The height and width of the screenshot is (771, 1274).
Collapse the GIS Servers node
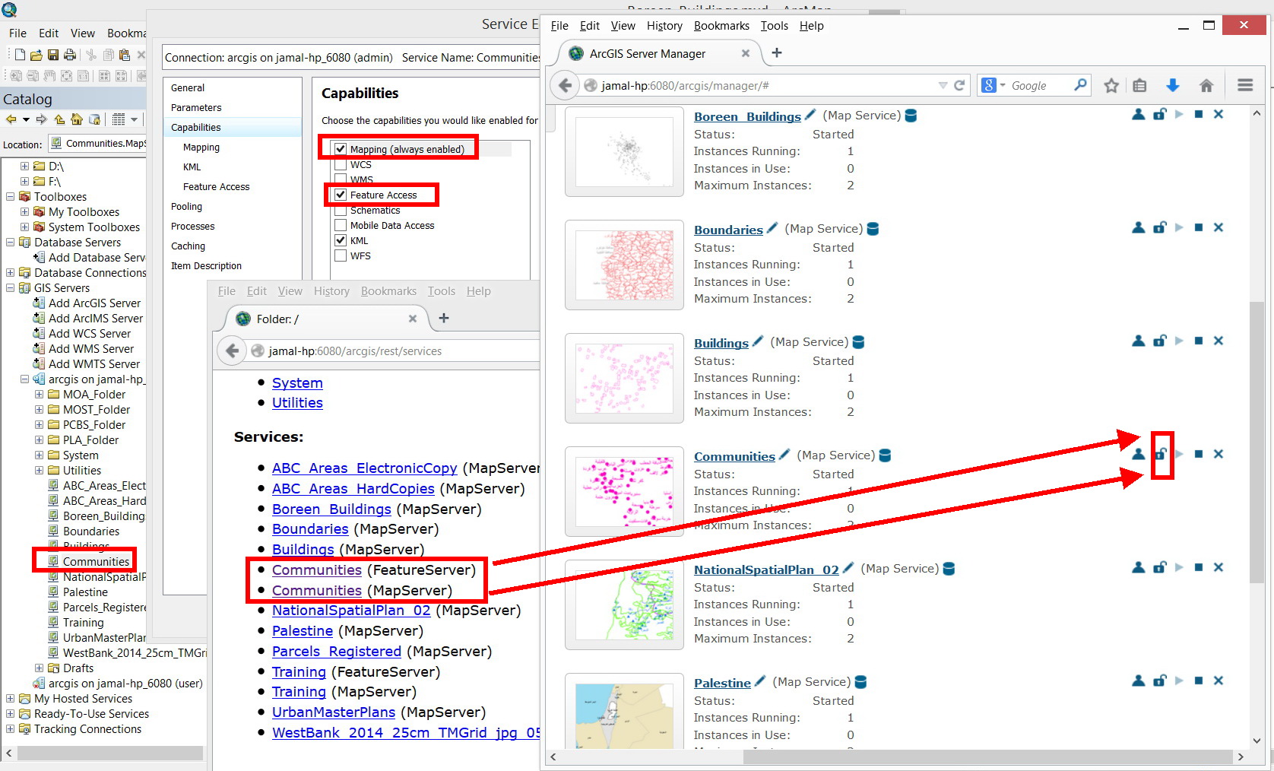pos(10,287)
